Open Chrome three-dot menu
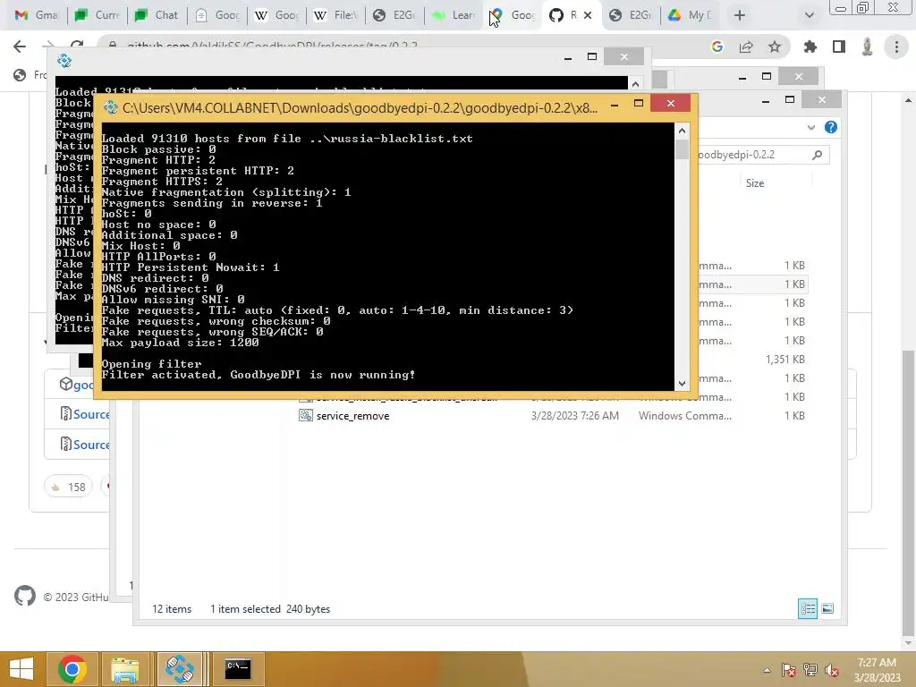 click(896, 47)
